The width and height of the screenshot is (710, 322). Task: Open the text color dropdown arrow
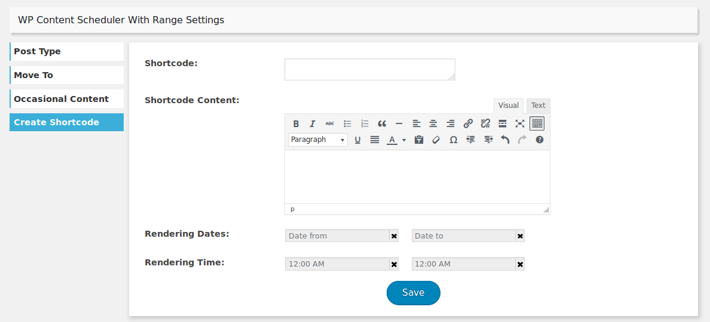click(404, 140)
